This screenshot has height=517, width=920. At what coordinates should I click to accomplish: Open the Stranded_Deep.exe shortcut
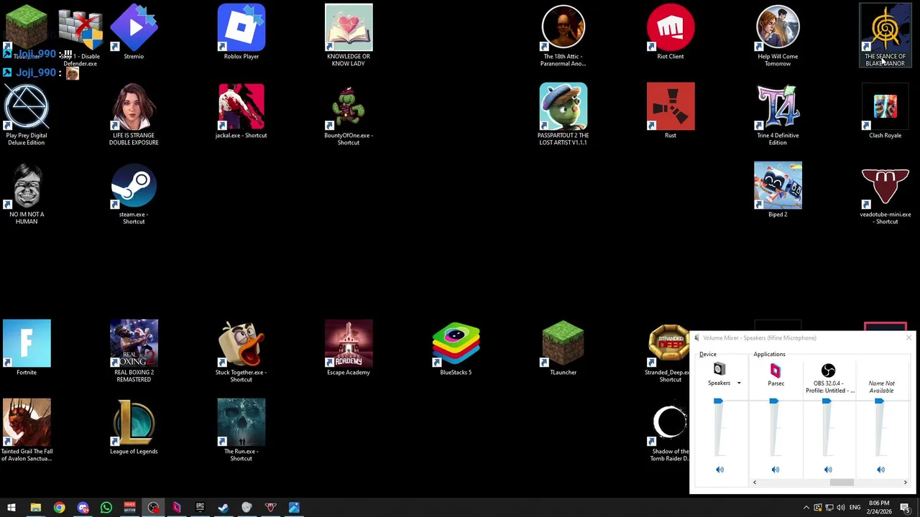coord(668,351)
